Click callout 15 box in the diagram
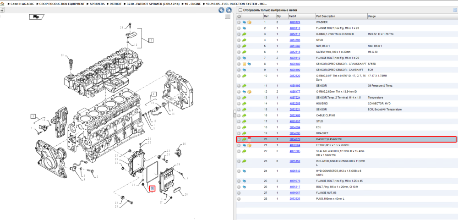 tap(150, 40)
